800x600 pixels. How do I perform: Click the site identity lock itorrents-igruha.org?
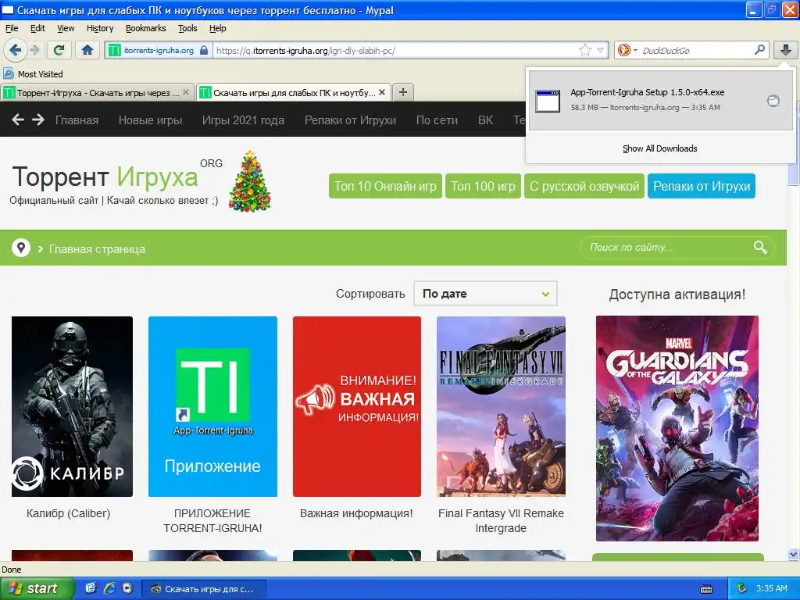pyautogui.click(x=159, y=50)
